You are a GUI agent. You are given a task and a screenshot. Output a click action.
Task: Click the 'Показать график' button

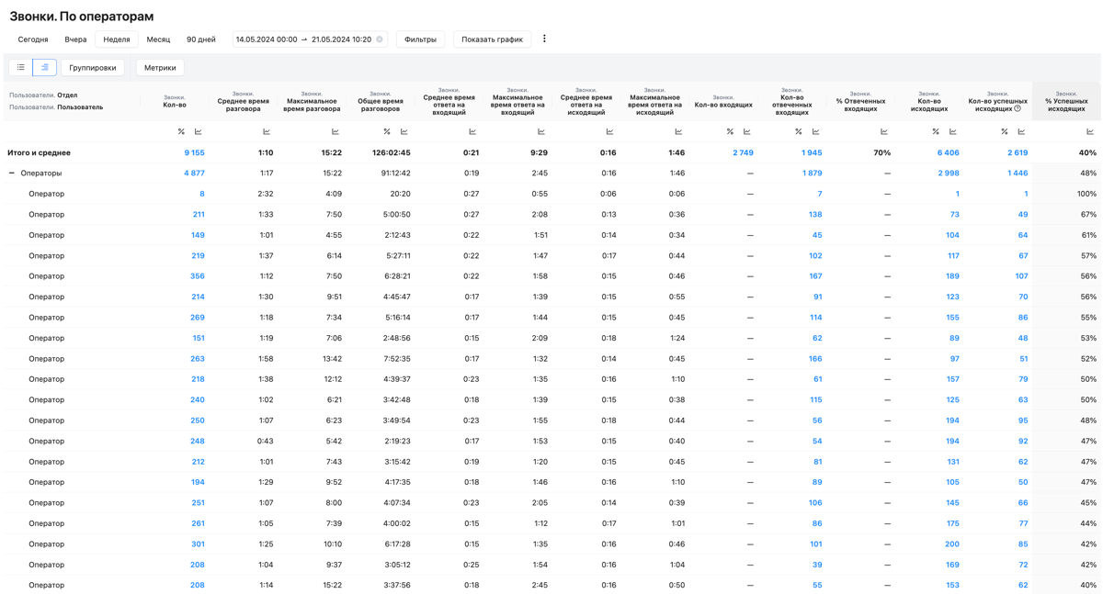pos(492,39)
